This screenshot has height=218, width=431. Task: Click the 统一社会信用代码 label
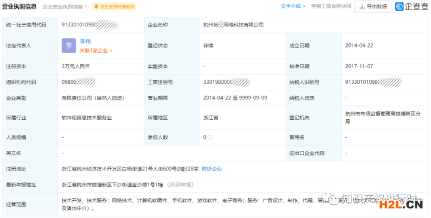(x=26, y=25)
